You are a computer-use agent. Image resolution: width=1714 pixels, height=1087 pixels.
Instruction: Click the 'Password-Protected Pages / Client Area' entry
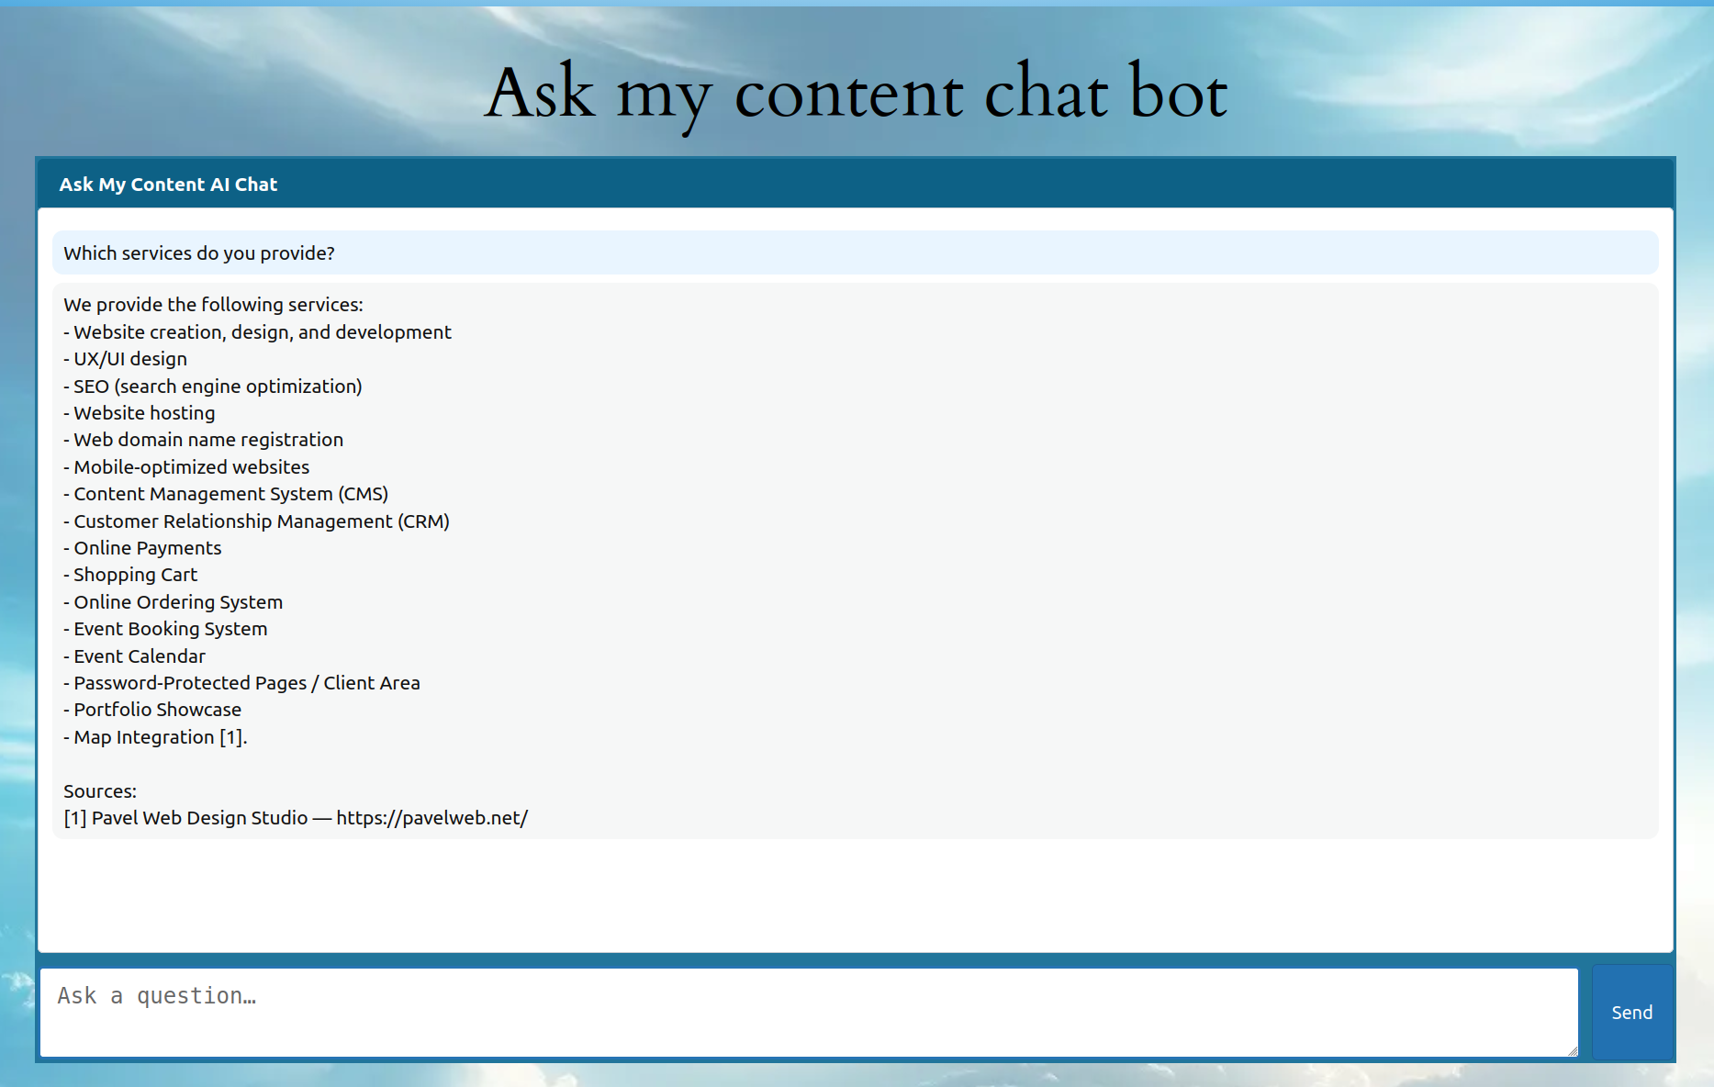(241, 682)
